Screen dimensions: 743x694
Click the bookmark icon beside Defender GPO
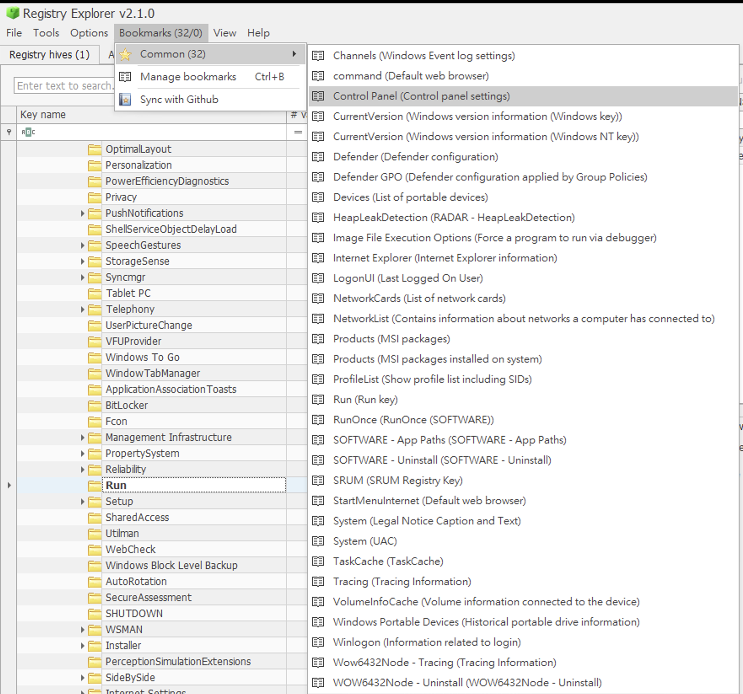(318, 177)
